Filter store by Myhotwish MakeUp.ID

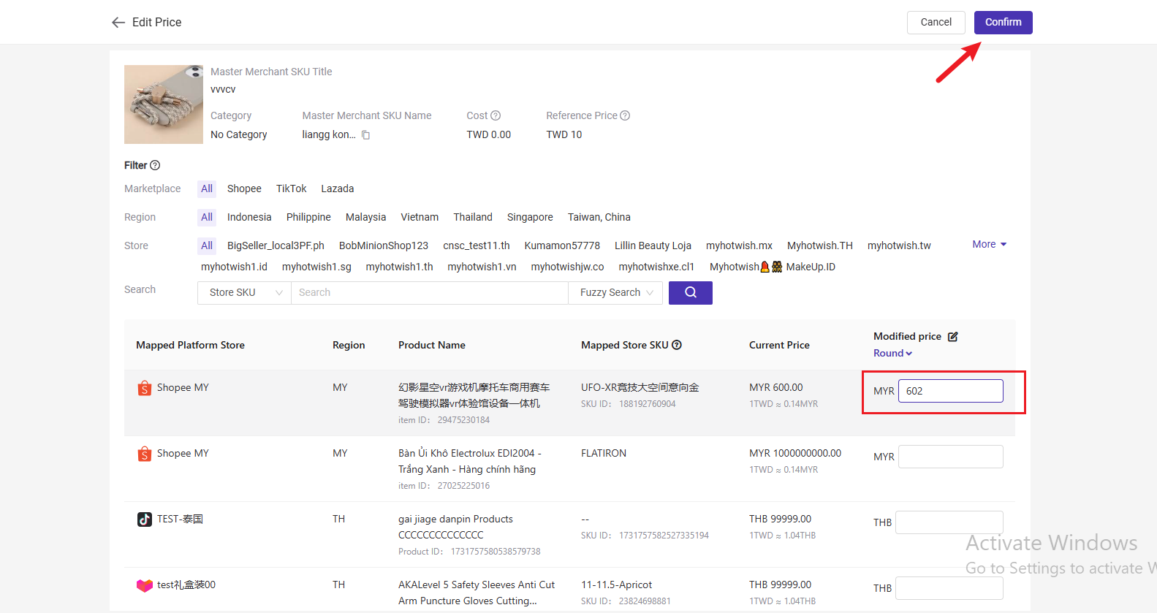(x=773, y=267)
